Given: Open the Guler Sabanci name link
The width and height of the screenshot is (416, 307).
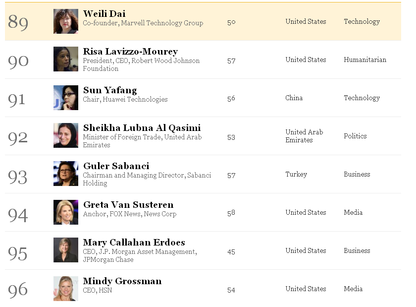Looking at the screenshot, I should pos(116,166).
